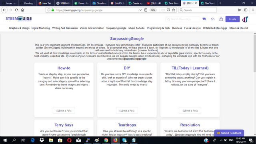Reset the 90% zoom level indicator
The height and width of the screenshot is (144, 256).
tap(153, 10)
